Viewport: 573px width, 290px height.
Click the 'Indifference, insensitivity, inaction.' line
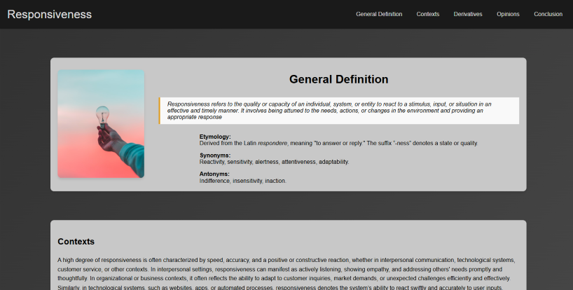[x=242, y=181]
